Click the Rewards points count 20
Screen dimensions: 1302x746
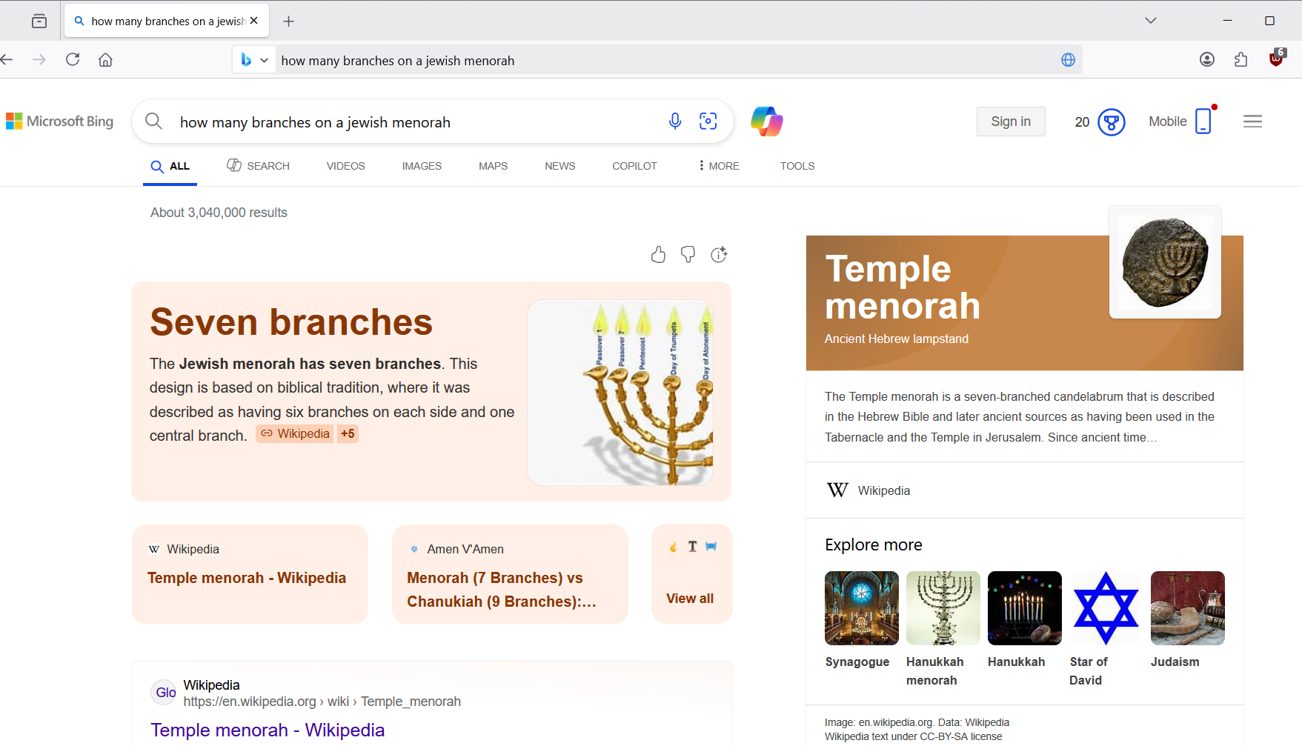1082,121
